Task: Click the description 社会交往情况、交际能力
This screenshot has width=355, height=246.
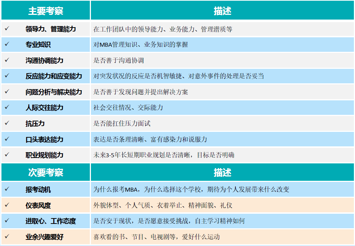Action: tap(128, 108)
